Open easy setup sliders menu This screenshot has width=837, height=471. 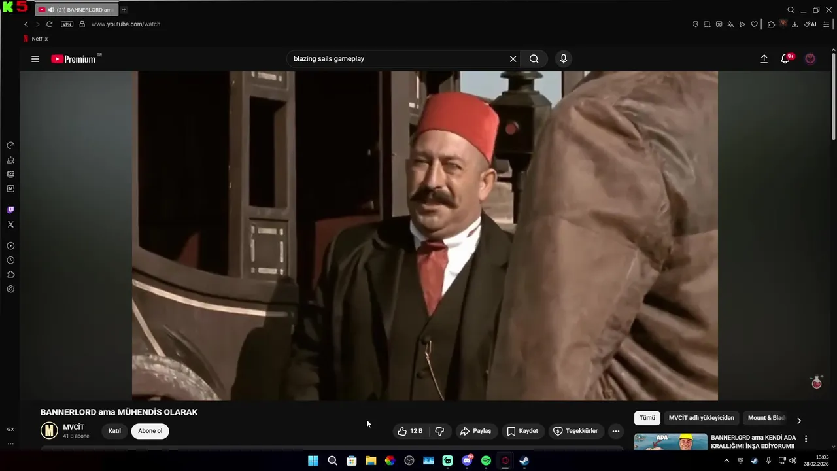coord(827,24)
